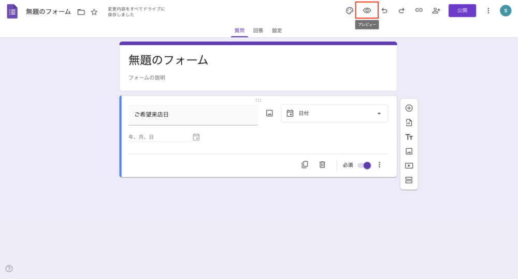Screen dimensions: 518x279
Task: Switch to the 回答 tab
Action: (x=258, y=30)
